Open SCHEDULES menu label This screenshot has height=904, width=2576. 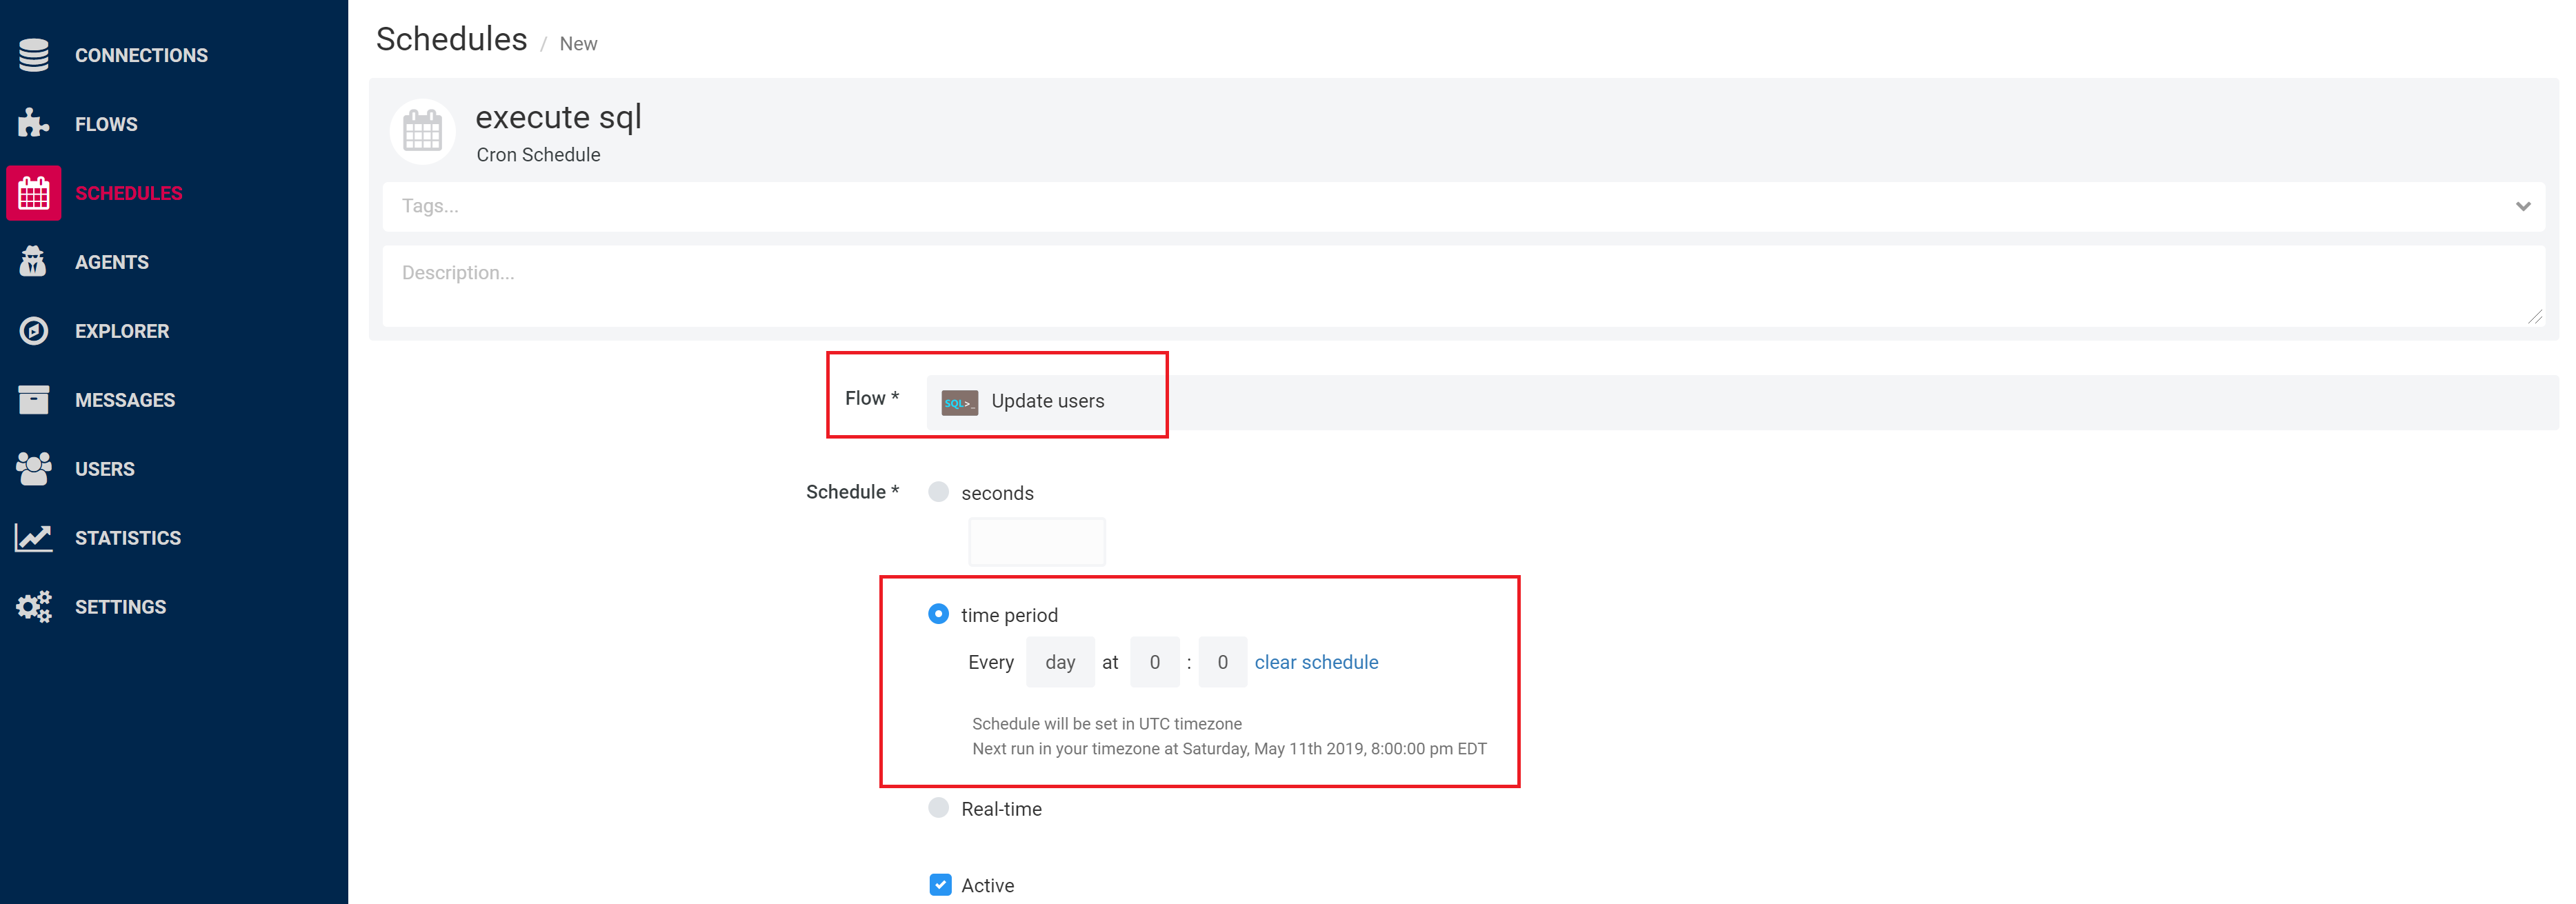(128, 194)
